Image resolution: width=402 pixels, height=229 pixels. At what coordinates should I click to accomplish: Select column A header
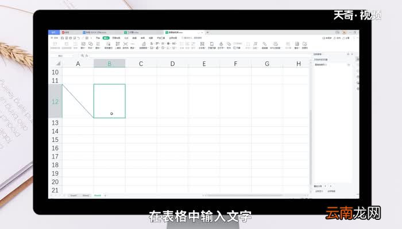(78, 64)
